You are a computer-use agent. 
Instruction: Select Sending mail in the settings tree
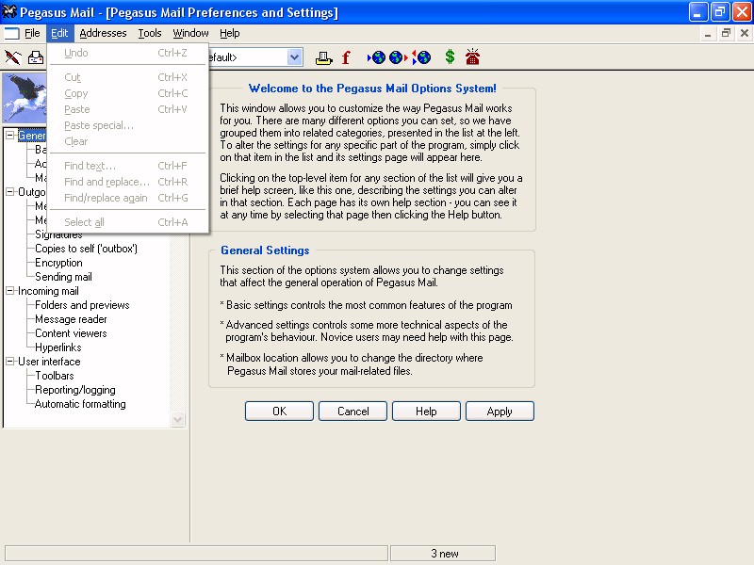(x=63, y=277)
